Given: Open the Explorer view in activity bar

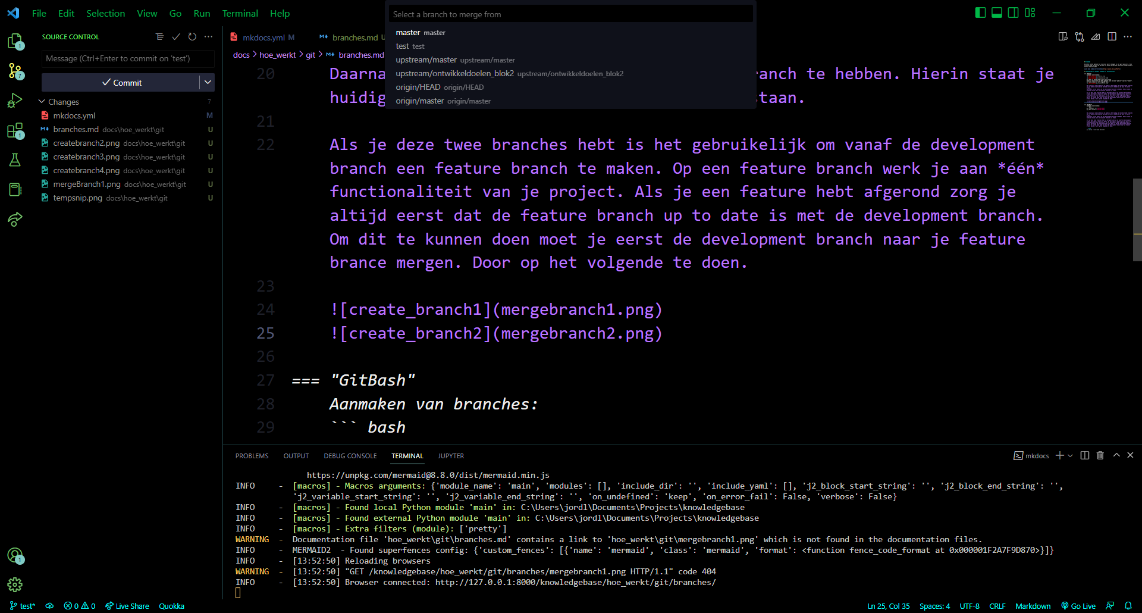Looking at the screenshot, I should tap(15, 41).
